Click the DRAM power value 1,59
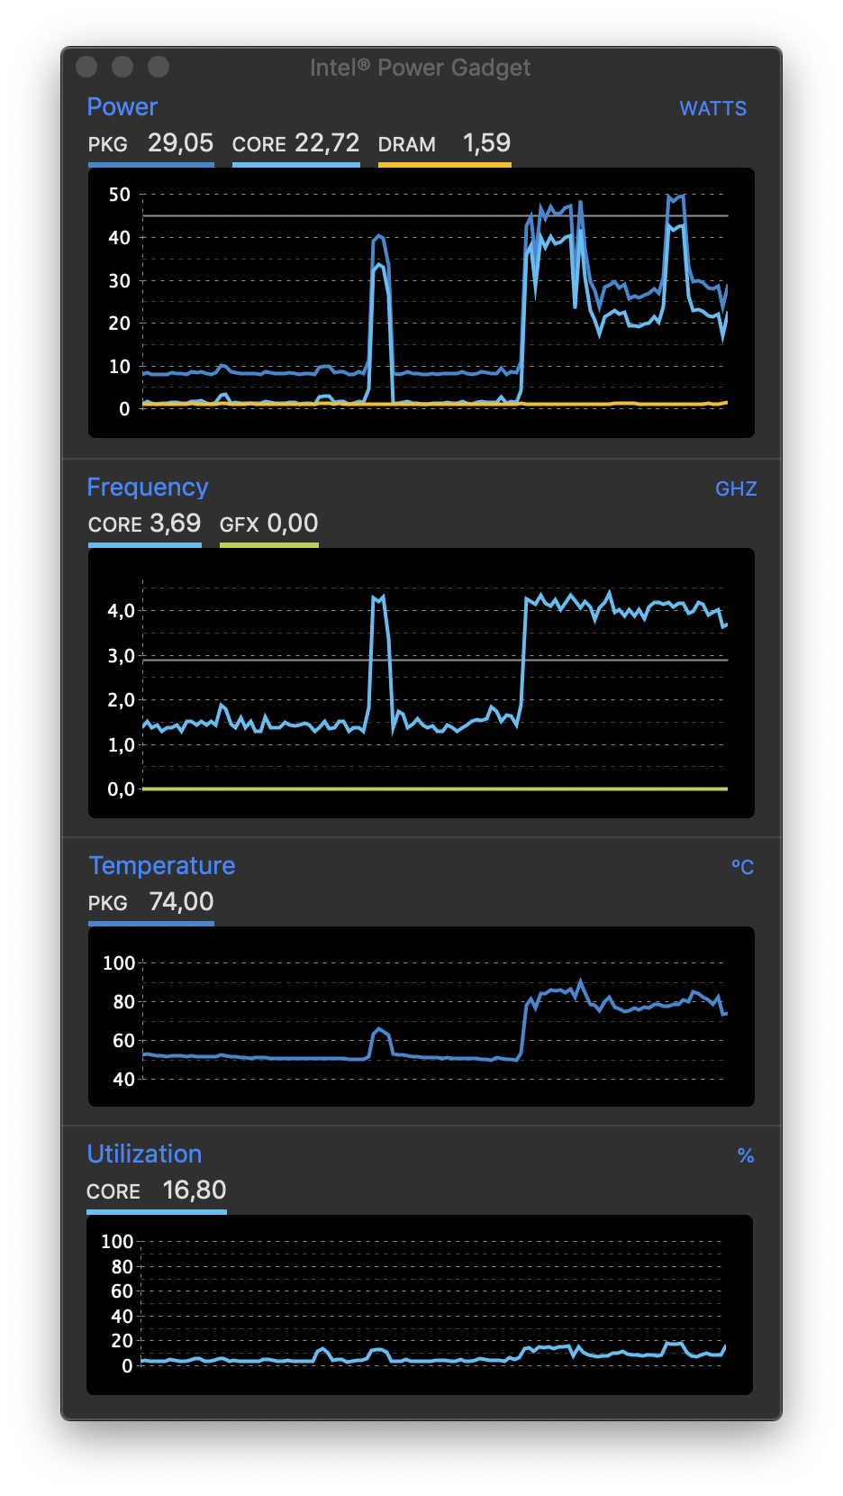 coord(486,143)
